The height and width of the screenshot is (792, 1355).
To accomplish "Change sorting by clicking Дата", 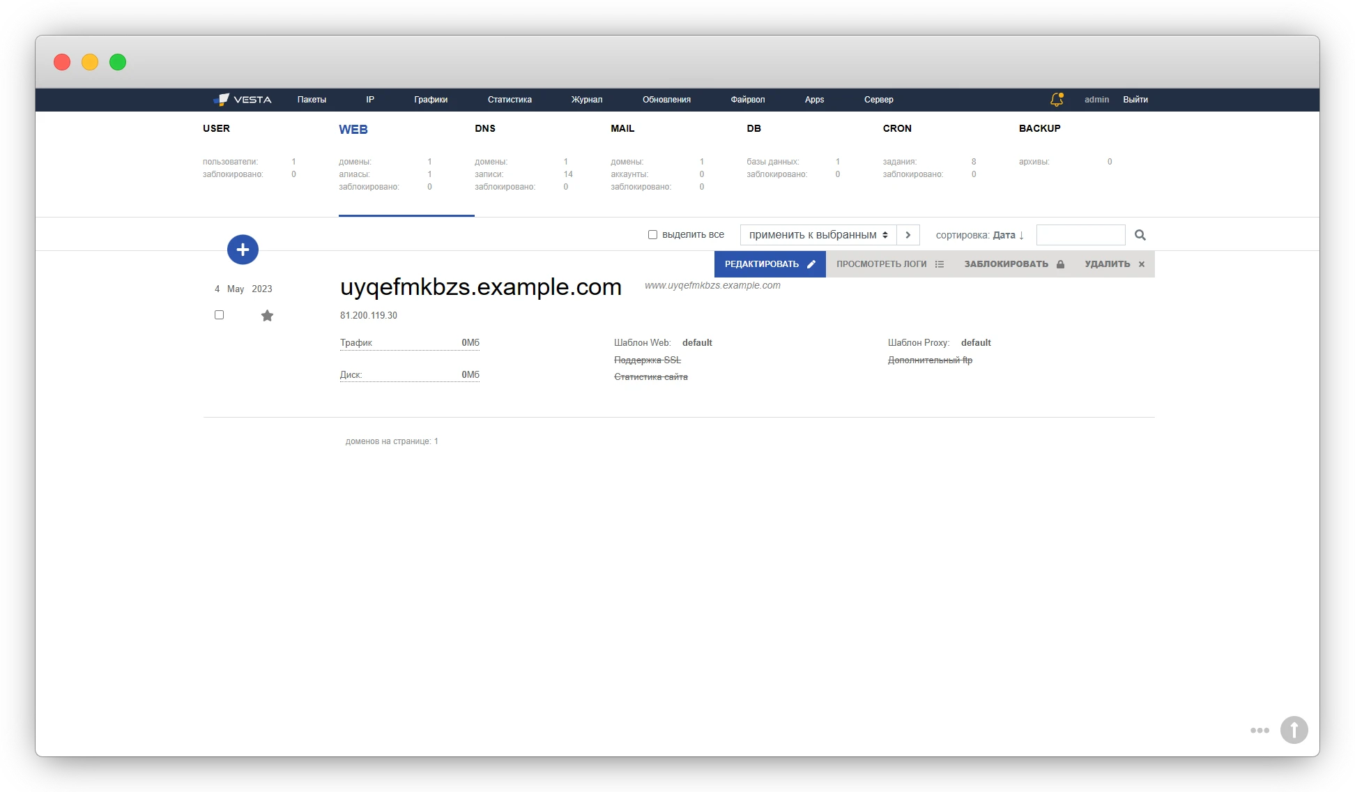I will [1005, 235].
